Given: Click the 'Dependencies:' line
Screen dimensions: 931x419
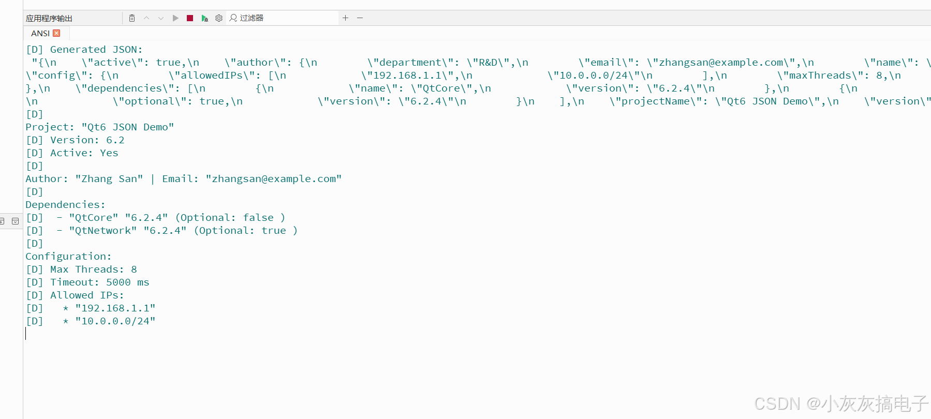Looking at the screenshot, I should click(66, 205).
